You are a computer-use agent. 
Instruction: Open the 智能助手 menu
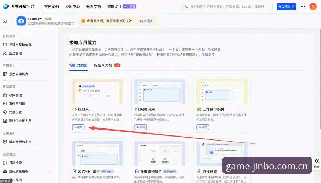(114, 7)
